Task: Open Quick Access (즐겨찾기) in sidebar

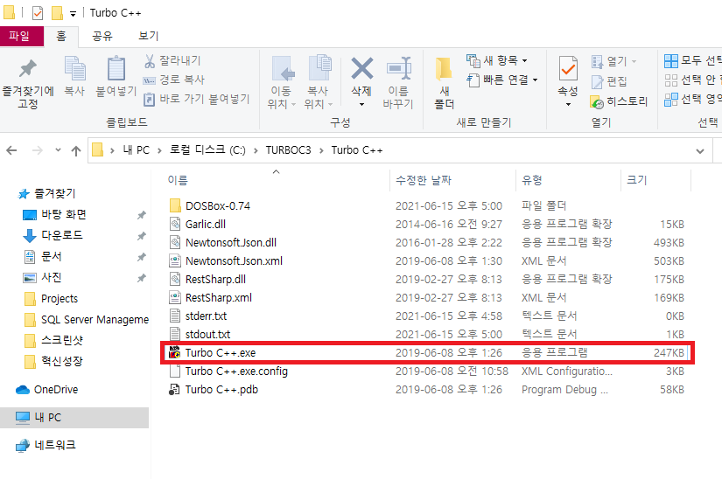Action: click(46, 193)
